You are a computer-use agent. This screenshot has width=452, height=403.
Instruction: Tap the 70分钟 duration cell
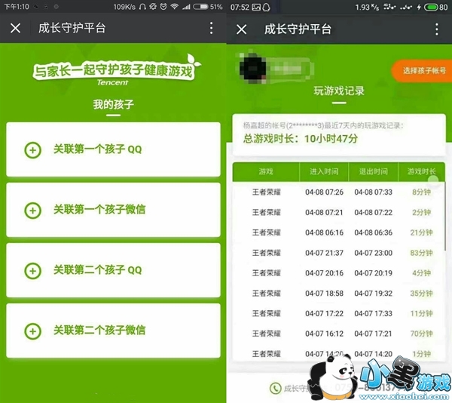(x=421, y=334)
